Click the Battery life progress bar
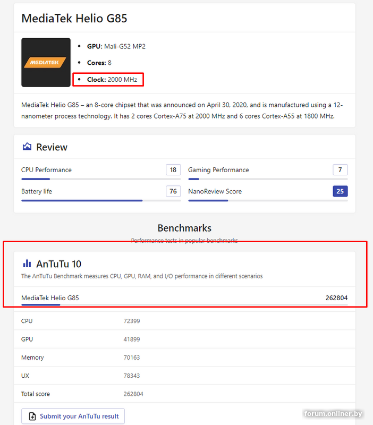 [101, 201]
